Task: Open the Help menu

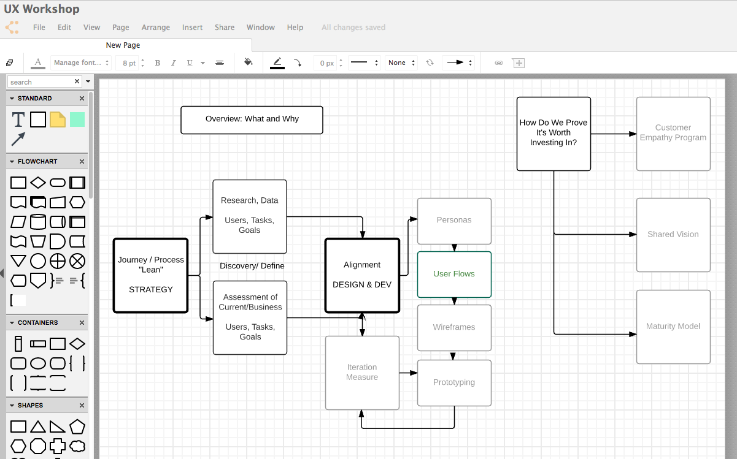Action: pos(295,28)
